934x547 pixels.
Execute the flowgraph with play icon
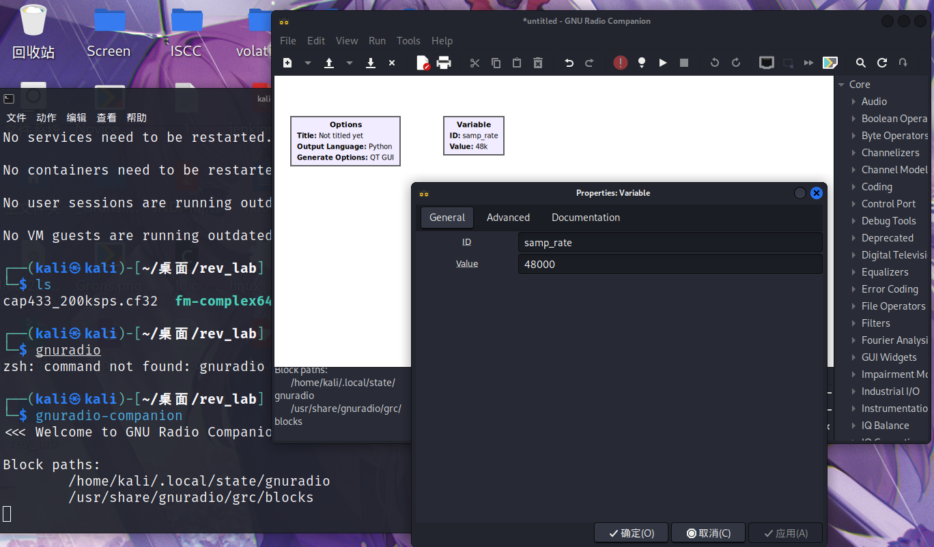click(663, 63)
